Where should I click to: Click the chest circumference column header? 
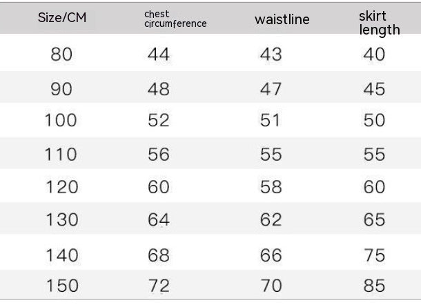[175, 19]
